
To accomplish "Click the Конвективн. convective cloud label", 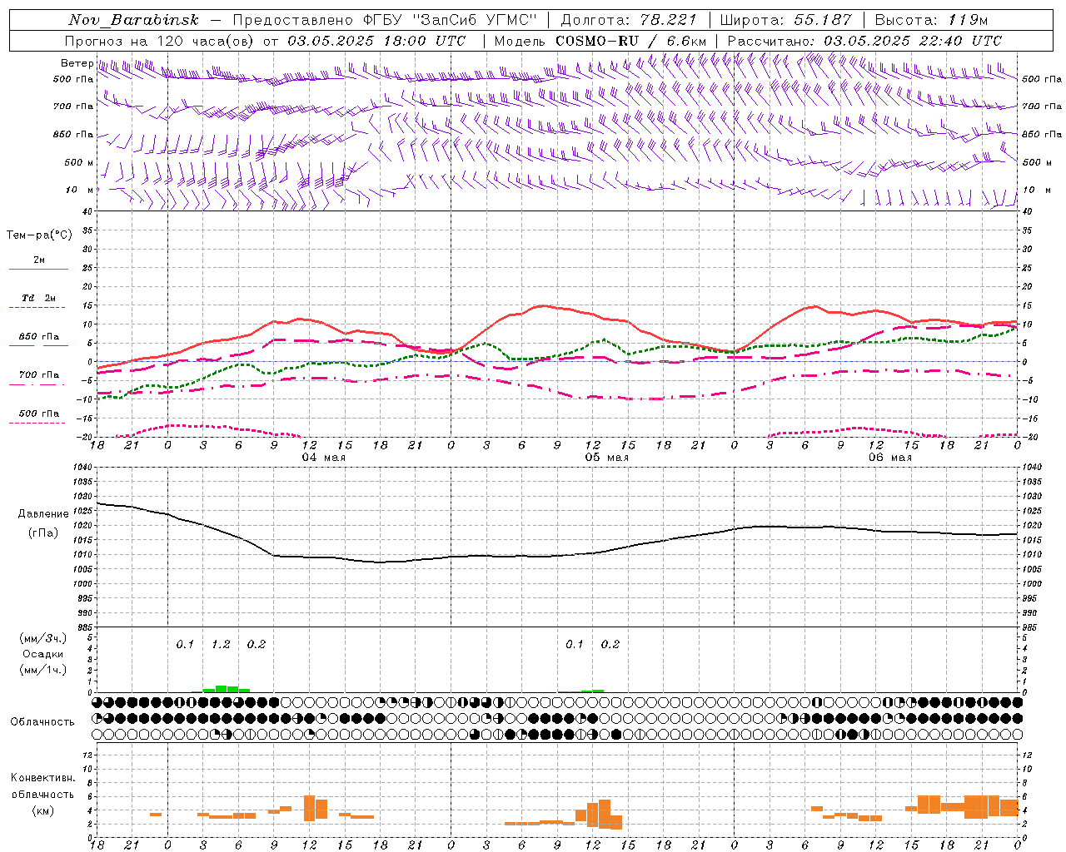I will (x=42, y=778).
